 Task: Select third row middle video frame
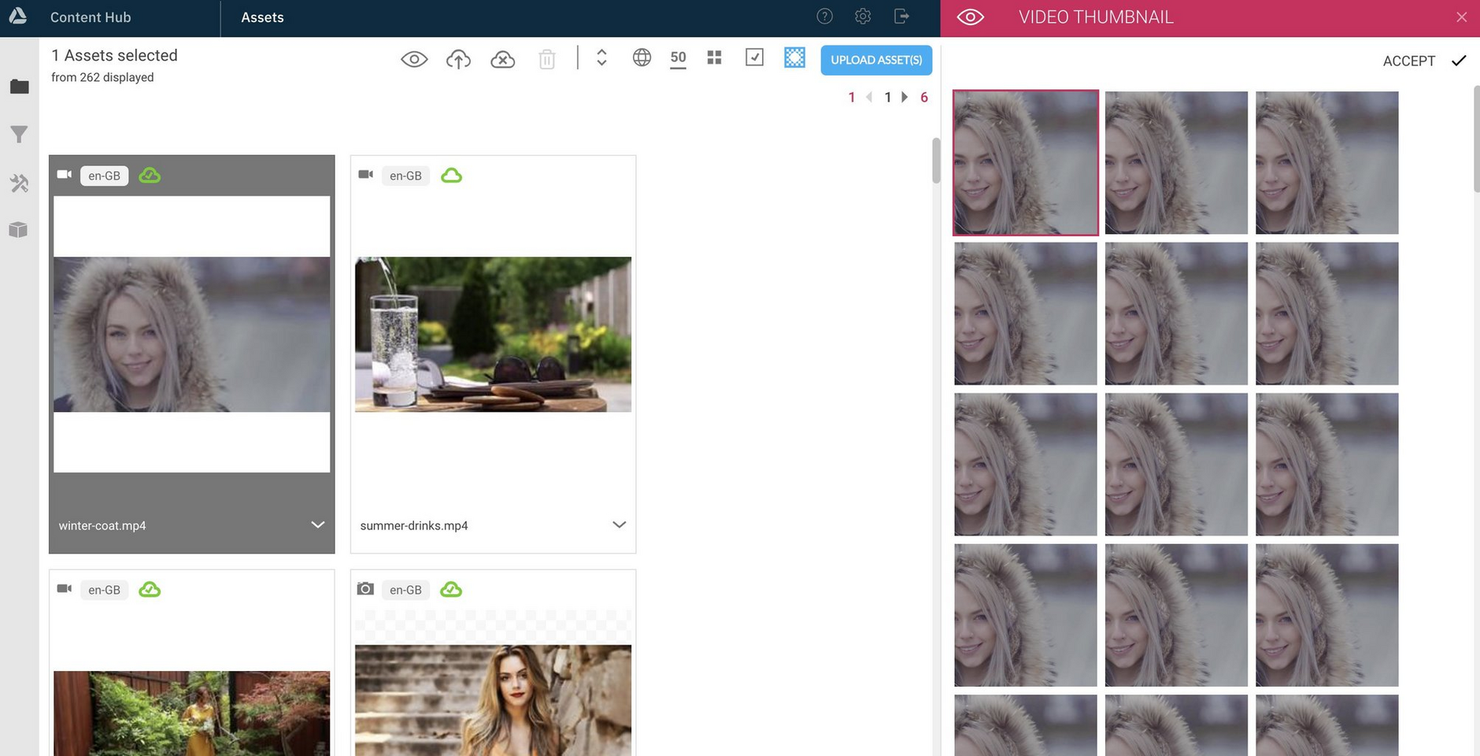[x=1176, y=465]
